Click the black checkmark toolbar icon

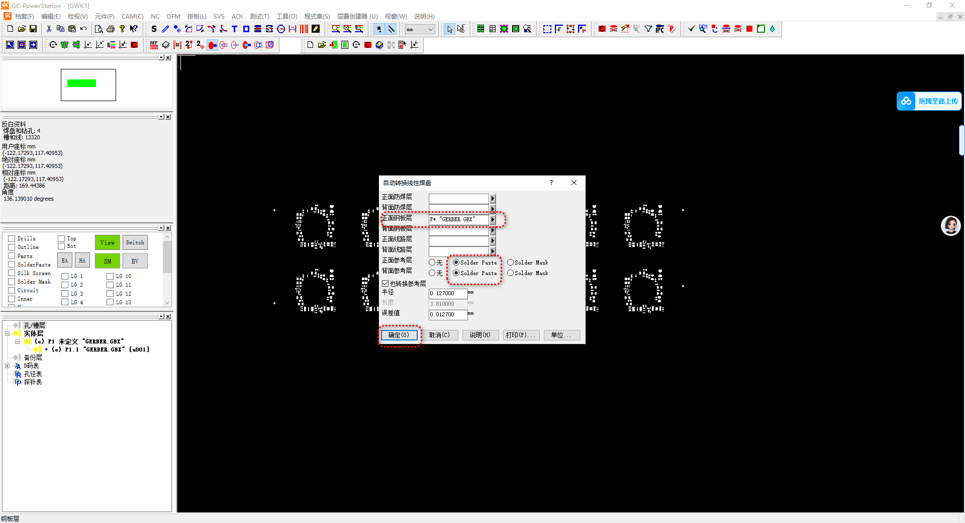[x=692, y=29]
